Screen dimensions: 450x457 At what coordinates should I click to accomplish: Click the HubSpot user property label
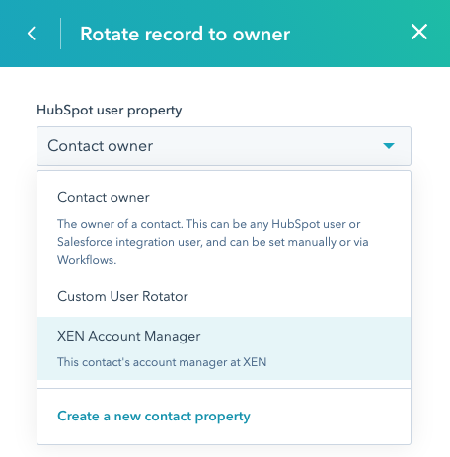pos(109,111)
